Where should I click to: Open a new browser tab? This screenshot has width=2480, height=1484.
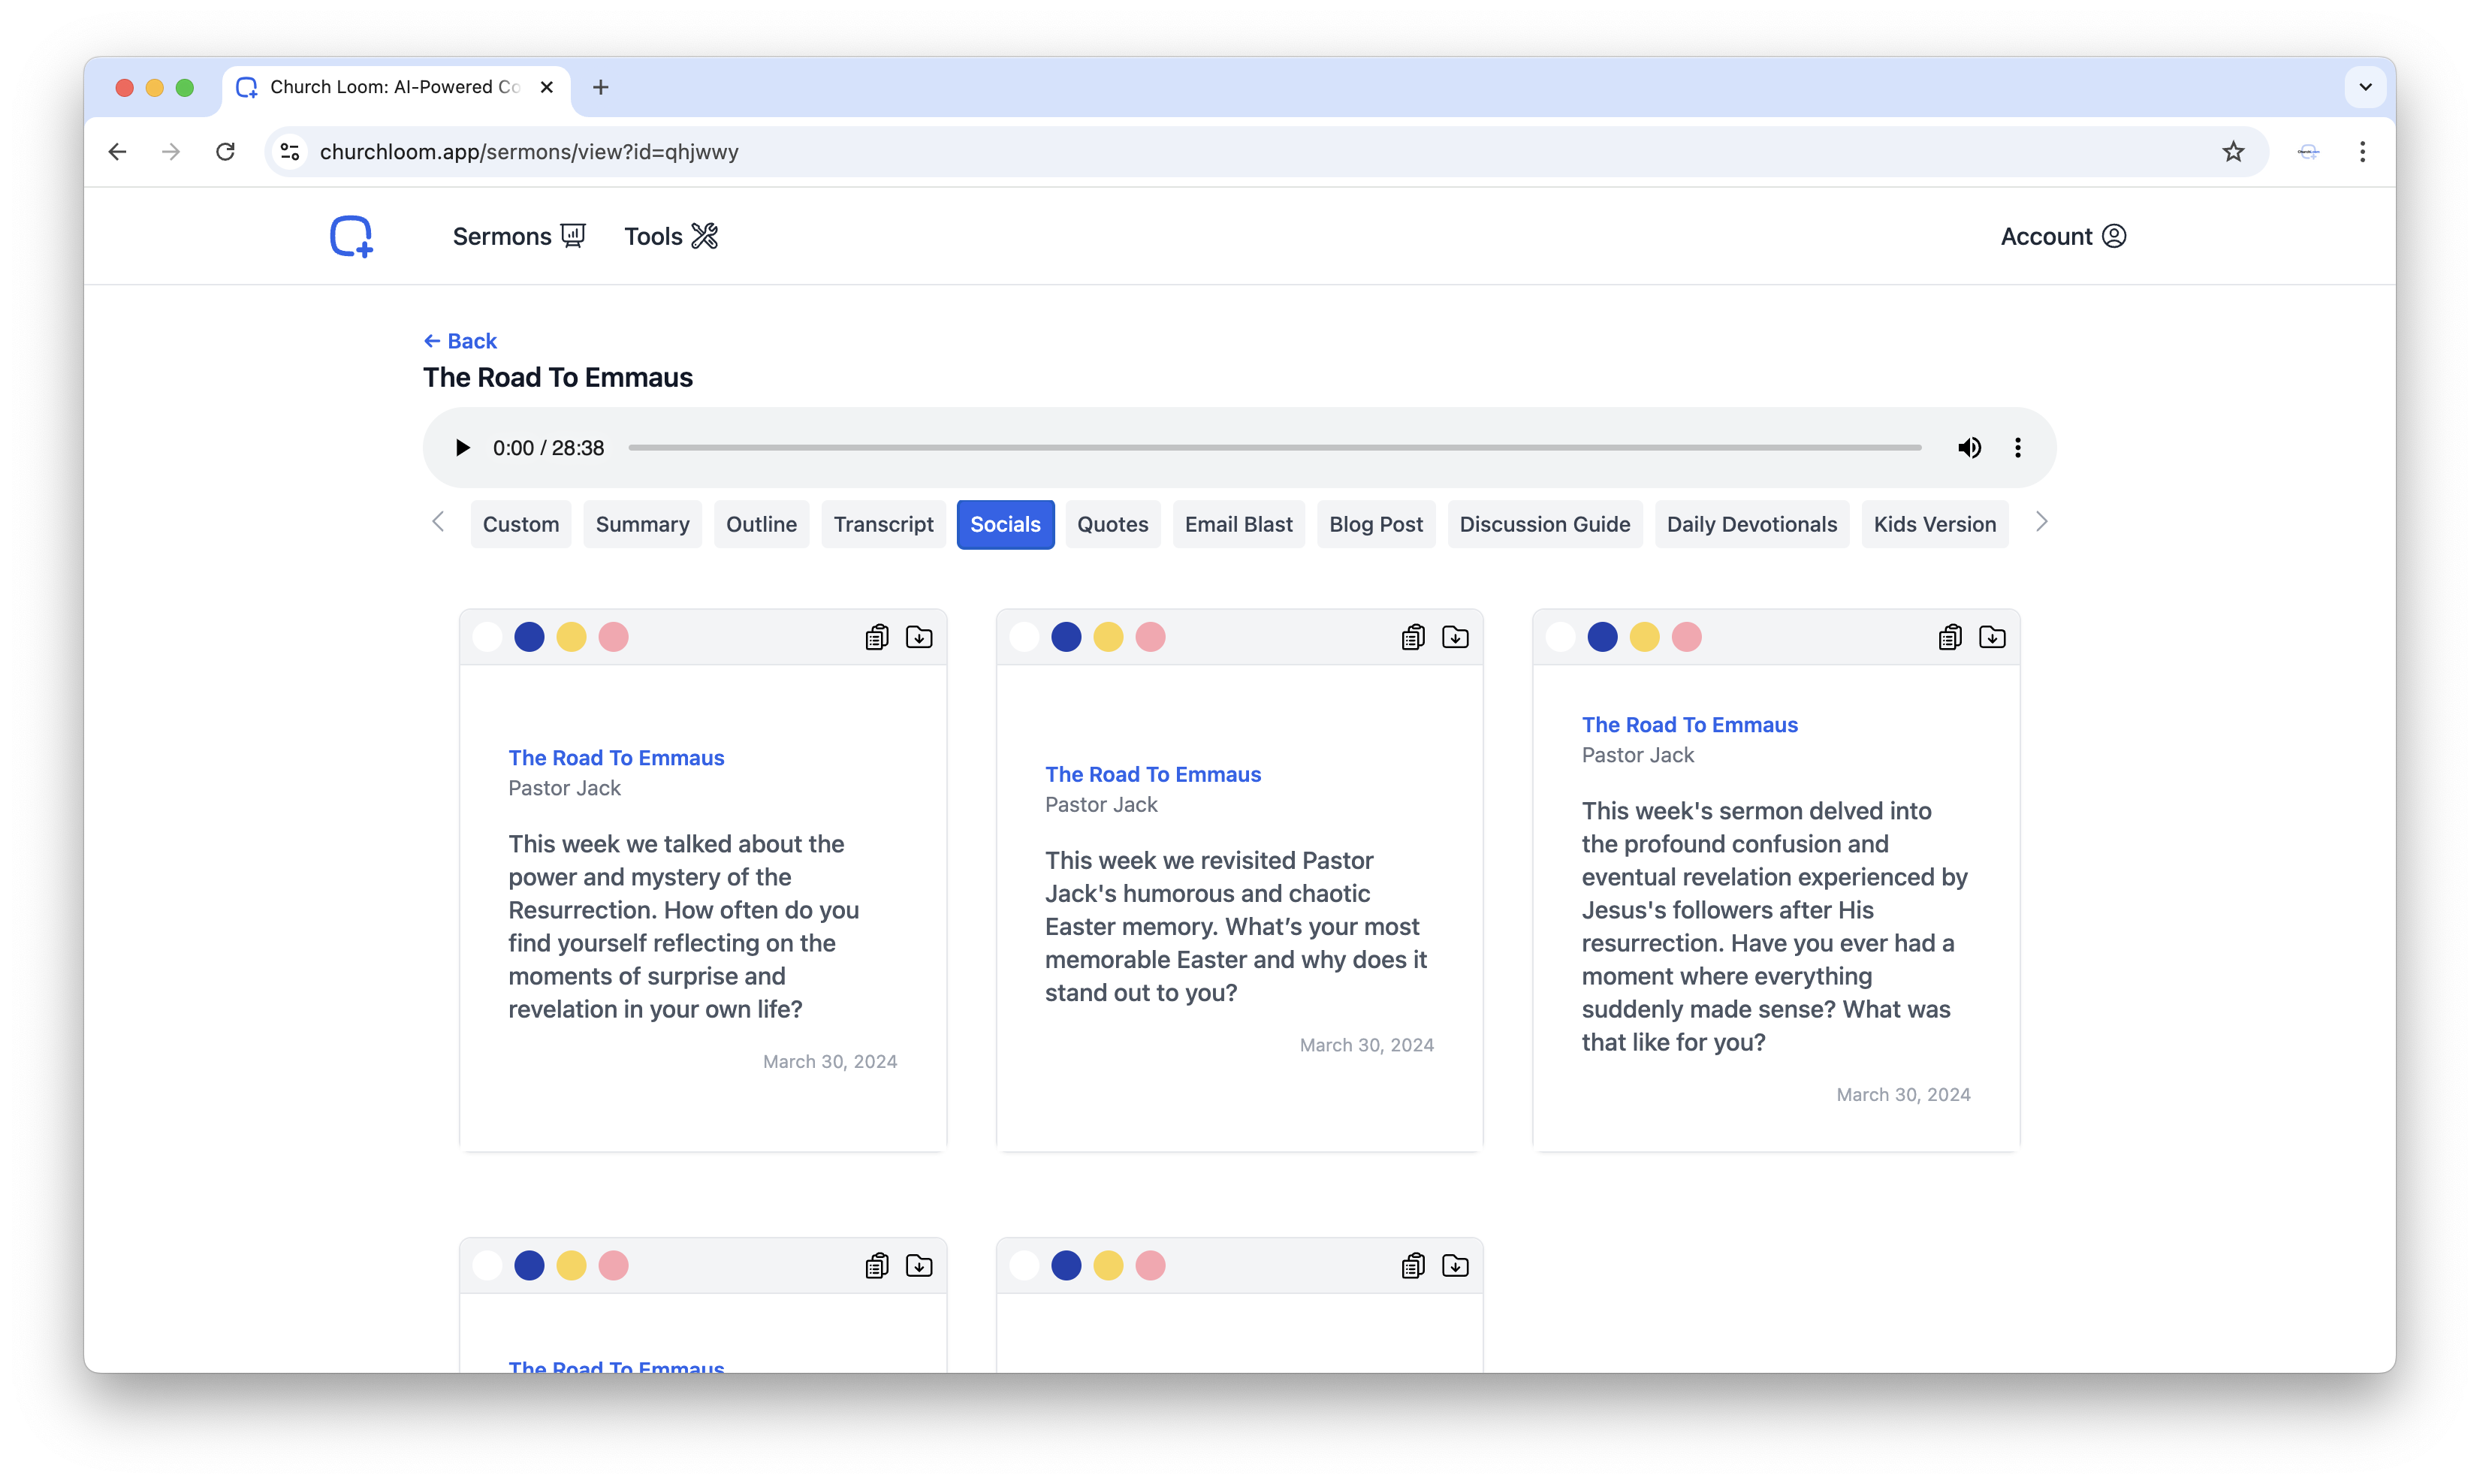pyautogui.click(x=600, y=87)
